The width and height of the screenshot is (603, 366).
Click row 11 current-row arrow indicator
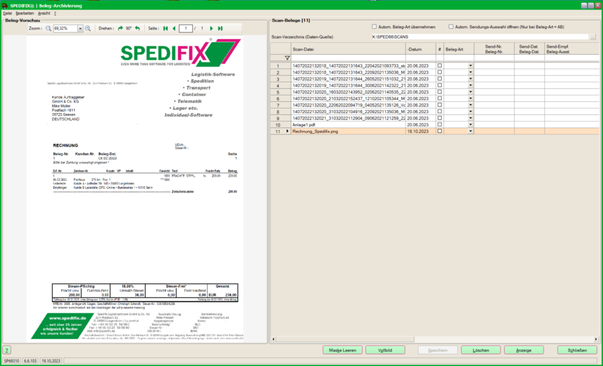[287, 131]
